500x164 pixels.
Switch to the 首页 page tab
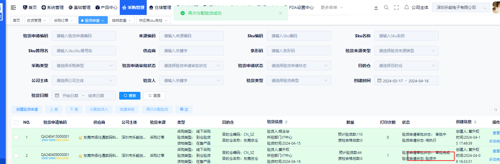[16, 20]
